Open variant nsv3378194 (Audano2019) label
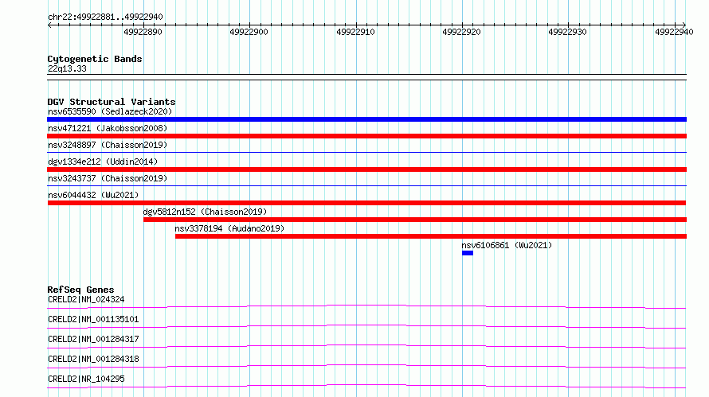The width and height of the screenshot is (709, 397). [229, 228]
